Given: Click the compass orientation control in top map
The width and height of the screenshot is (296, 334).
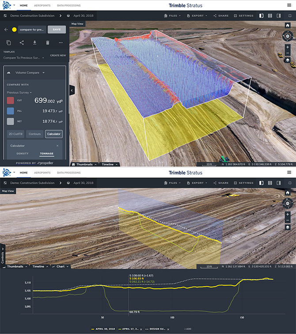Looking at the screenshot, I should pos(288,36).
